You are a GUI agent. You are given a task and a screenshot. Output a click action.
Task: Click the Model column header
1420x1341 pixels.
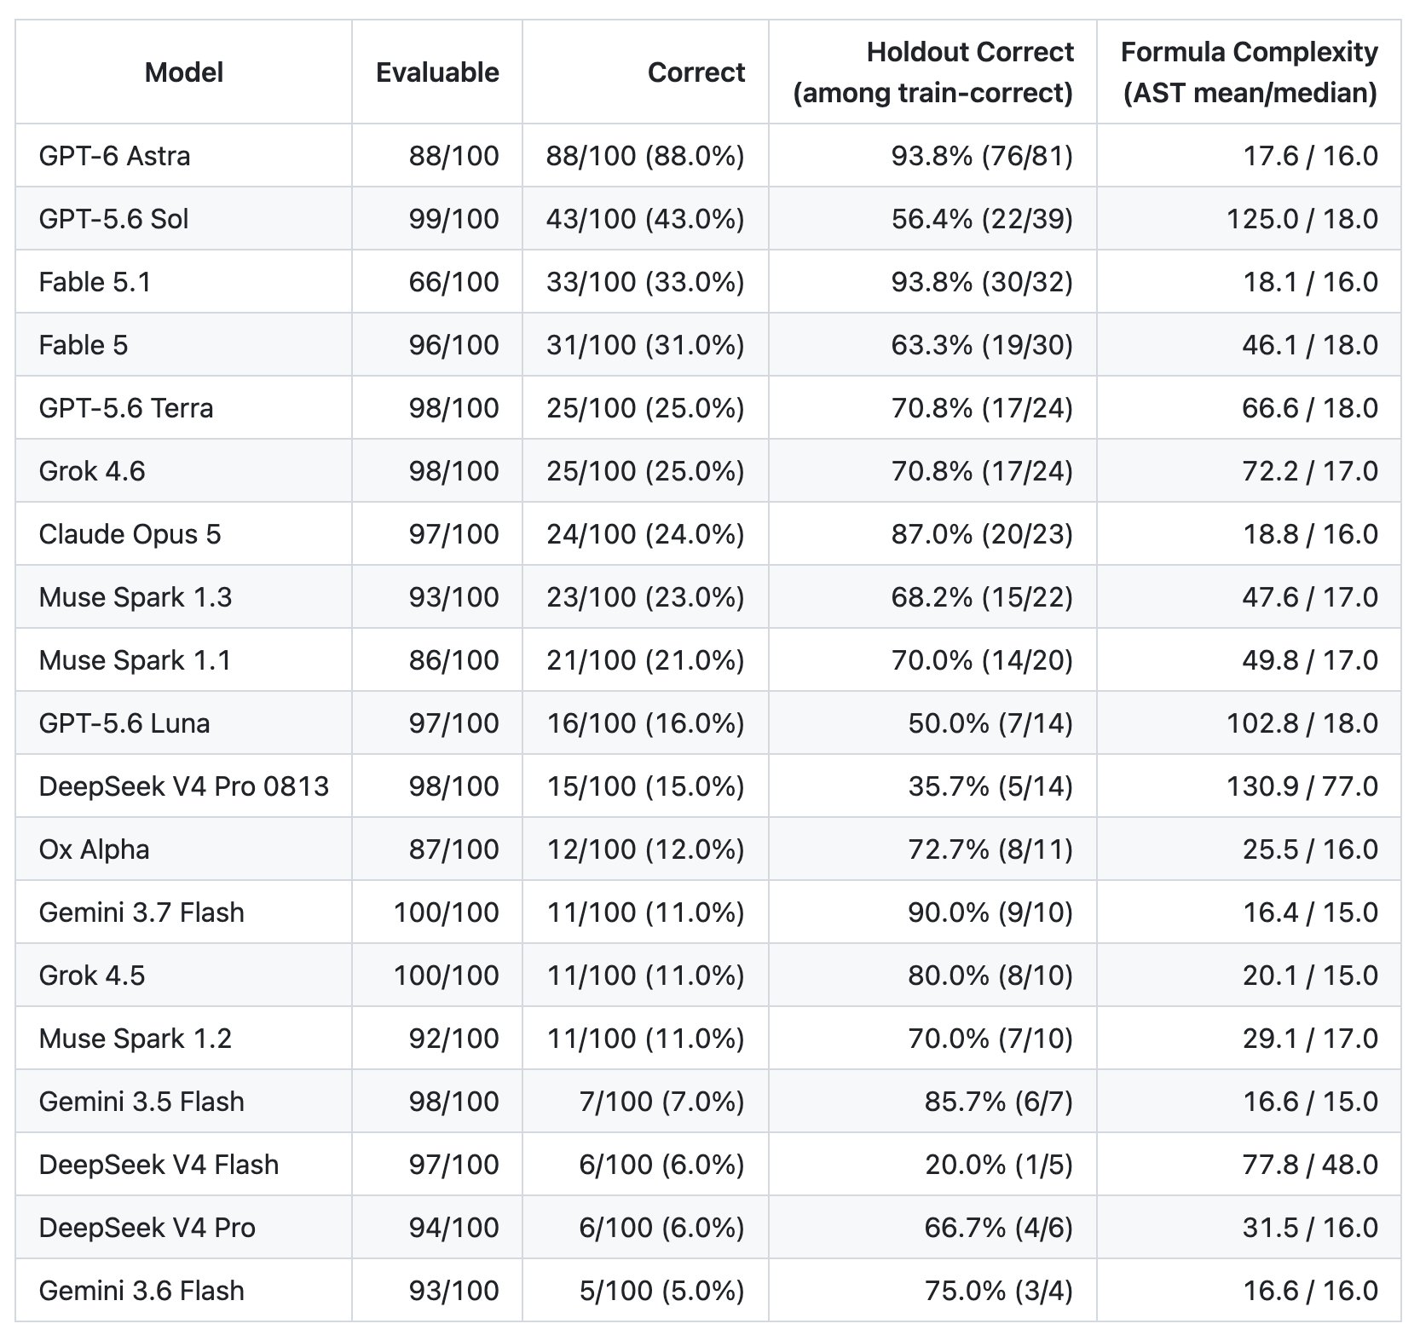(183, 72)
